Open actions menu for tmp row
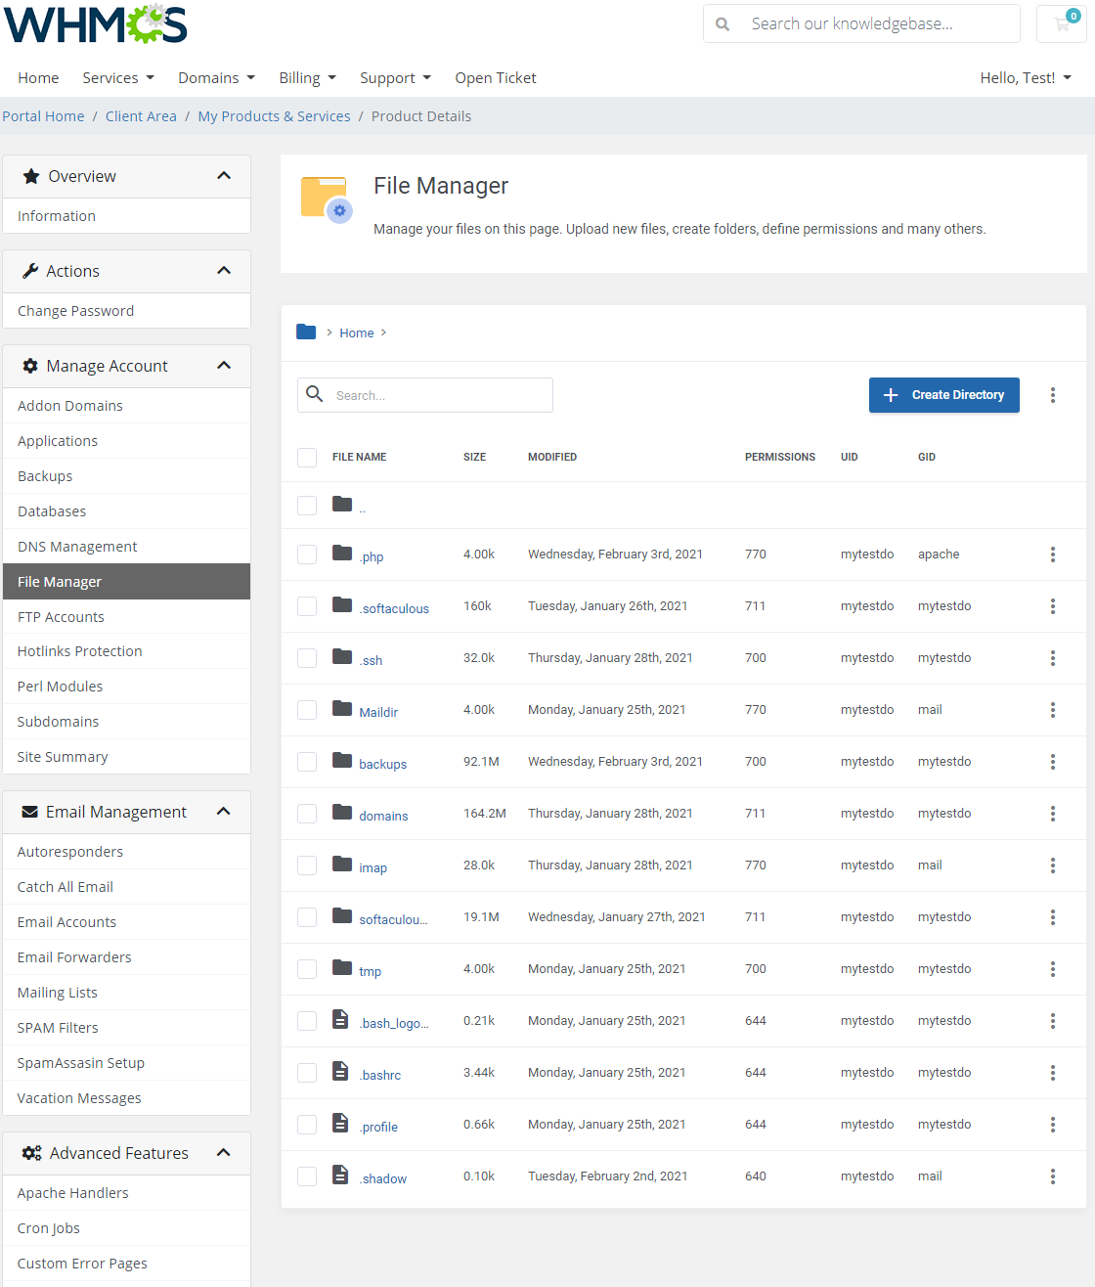Viewport: 1095px width, 1287px height. [x=1053, y=969]
